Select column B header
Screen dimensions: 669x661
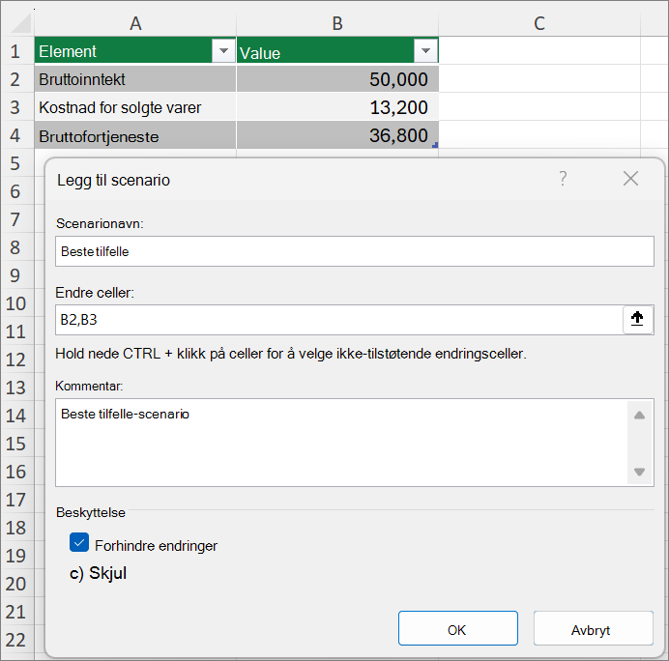337,23
